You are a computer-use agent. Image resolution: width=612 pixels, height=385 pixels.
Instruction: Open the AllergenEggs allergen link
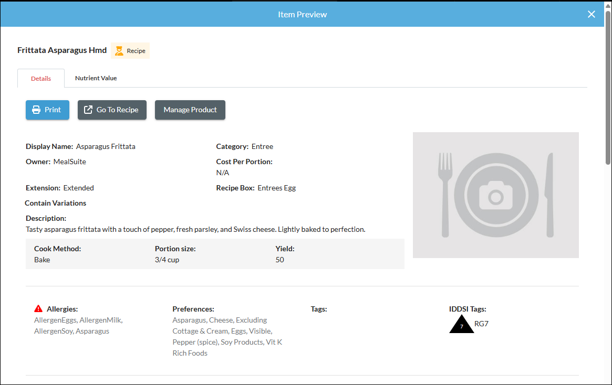point(55,320)
